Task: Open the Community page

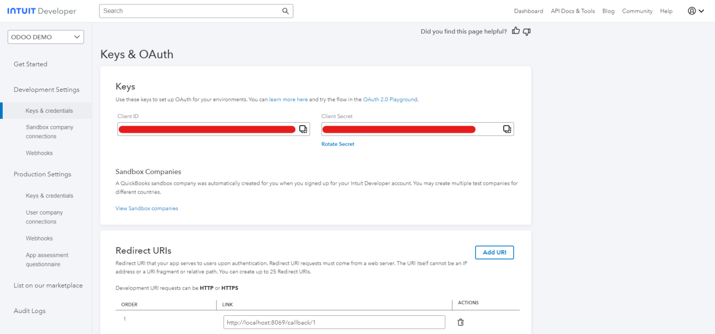Action: click(637, 11)
